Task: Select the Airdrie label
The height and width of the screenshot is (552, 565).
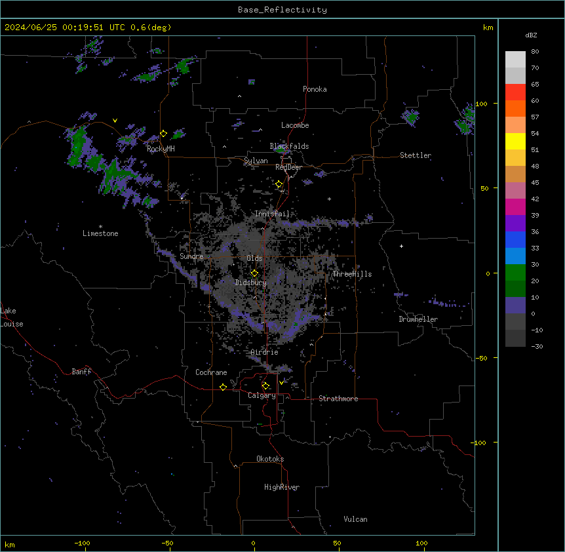Action: [265, 352]
